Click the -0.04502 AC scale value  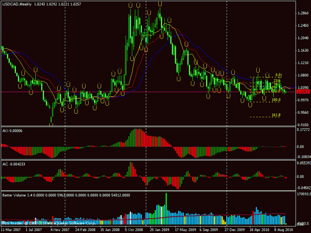304,188
